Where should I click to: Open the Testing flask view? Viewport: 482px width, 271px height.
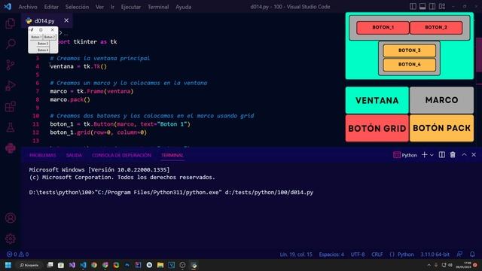pyautogui.click(x=10, y=127)
